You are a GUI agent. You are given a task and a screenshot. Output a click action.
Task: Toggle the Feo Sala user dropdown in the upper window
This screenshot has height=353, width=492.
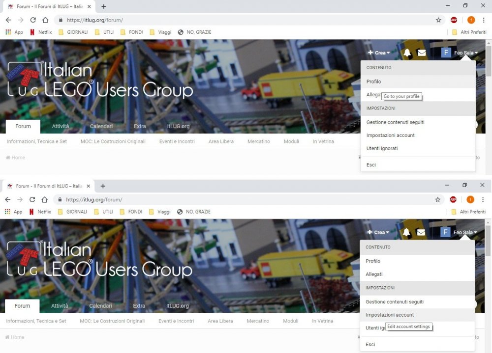point(466,53)
